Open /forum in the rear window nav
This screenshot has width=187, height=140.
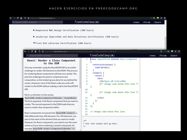pos(147,22)
